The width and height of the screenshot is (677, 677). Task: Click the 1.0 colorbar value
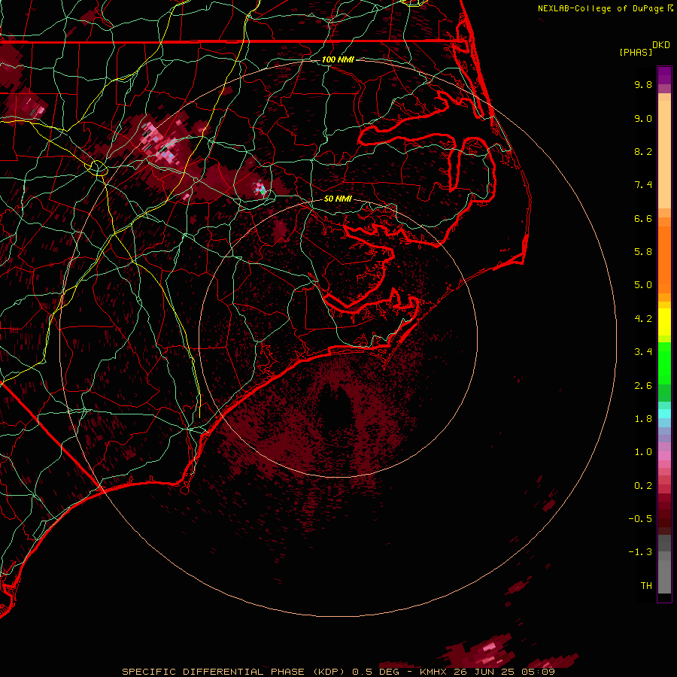(x=643, y=452)
